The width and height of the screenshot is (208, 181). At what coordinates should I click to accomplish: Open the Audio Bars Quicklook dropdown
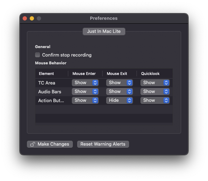[155, 92]
